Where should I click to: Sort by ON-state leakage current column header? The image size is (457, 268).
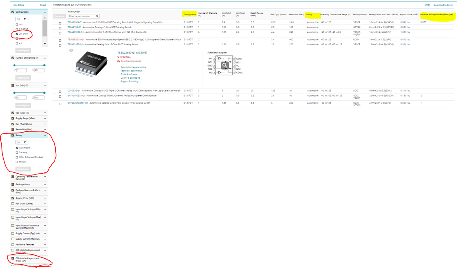[x=437, y=14]
